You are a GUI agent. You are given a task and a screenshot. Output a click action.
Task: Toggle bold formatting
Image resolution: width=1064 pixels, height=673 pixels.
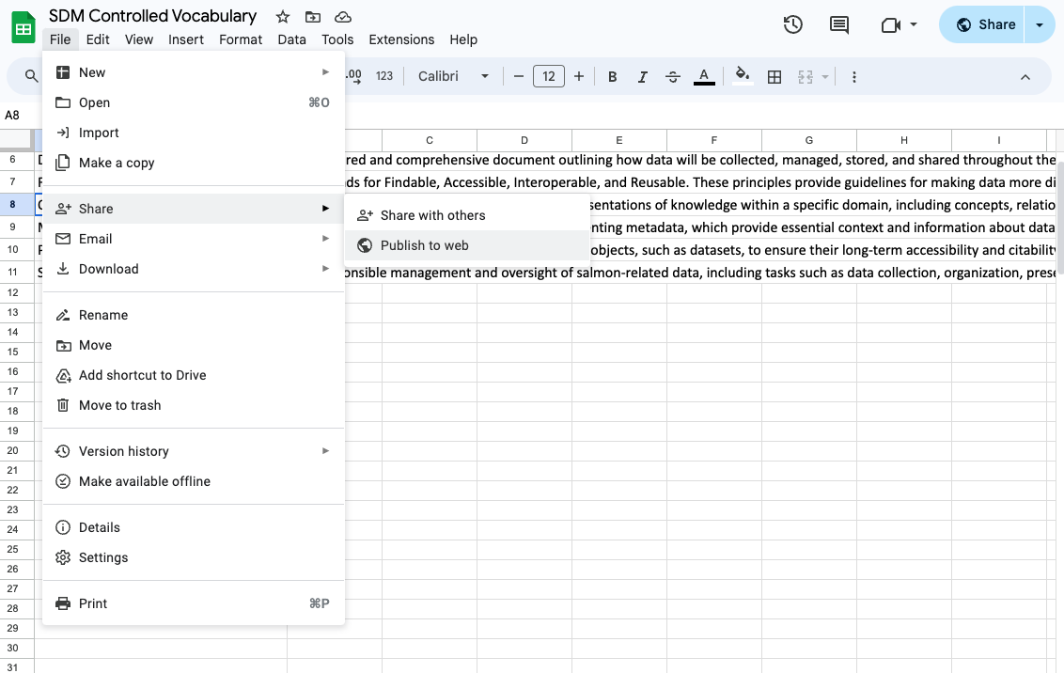[613, 77]
